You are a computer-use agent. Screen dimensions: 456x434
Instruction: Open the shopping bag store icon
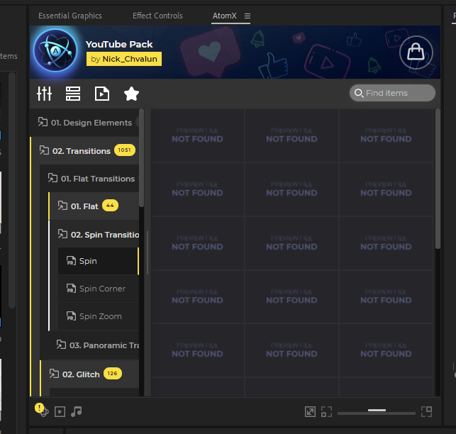pos(416,52)
